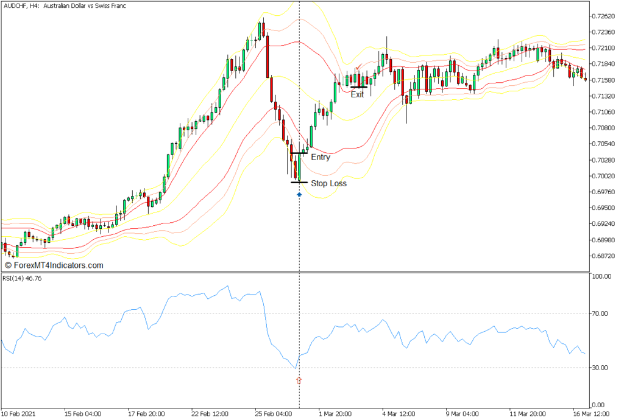
Task: Open the AUDCHF, H4 chart title label
Action: 64,6
